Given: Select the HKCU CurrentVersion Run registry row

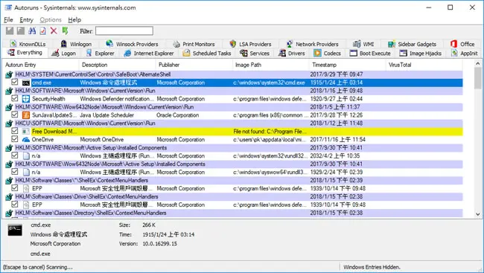Looking at the screenshot, I should (234, 123).
